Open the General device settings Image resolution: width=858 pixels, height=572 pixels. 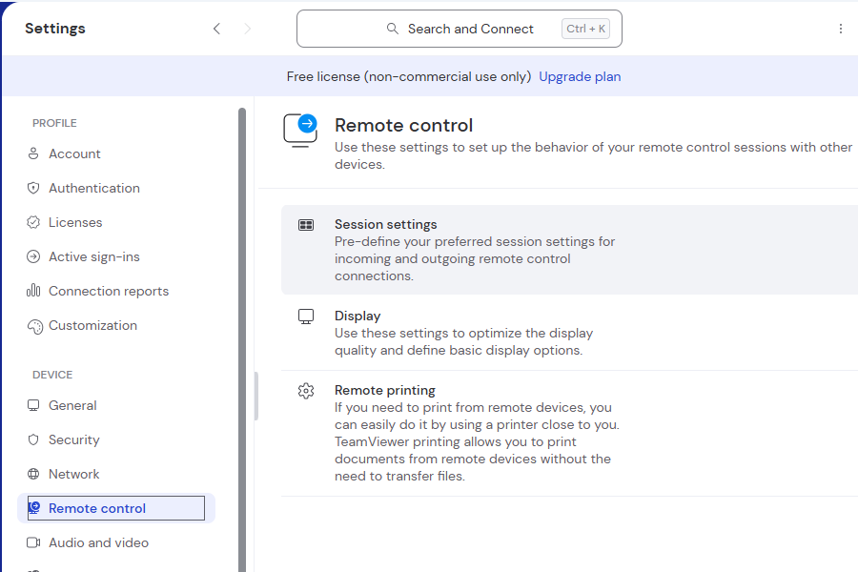pyautogui.click(x=72, y=405)
